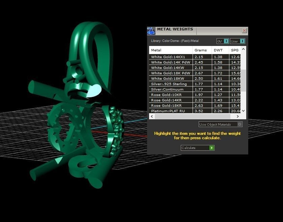Select the White Gold:18K PdW row
283x222 pixels.
(x=195, y=73)
